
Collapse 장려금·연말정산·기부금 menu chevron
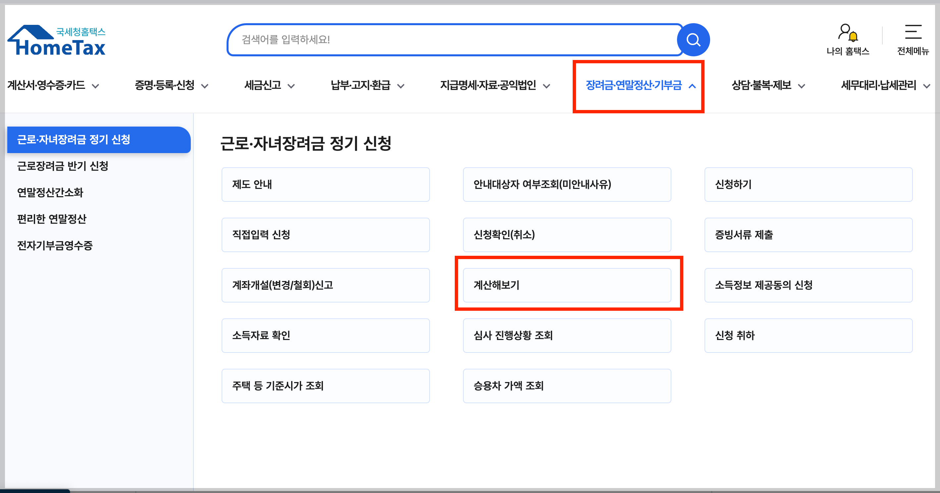[692, 86]
